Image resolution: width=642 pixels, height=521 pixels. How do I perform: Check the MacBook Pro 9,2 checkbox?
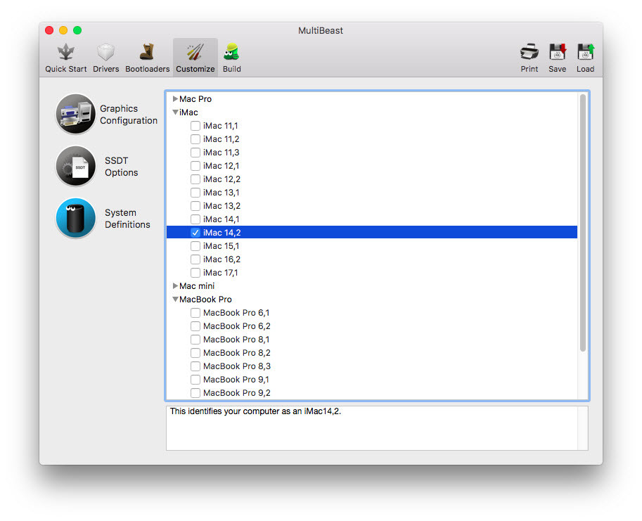click(x=195, y=393)
